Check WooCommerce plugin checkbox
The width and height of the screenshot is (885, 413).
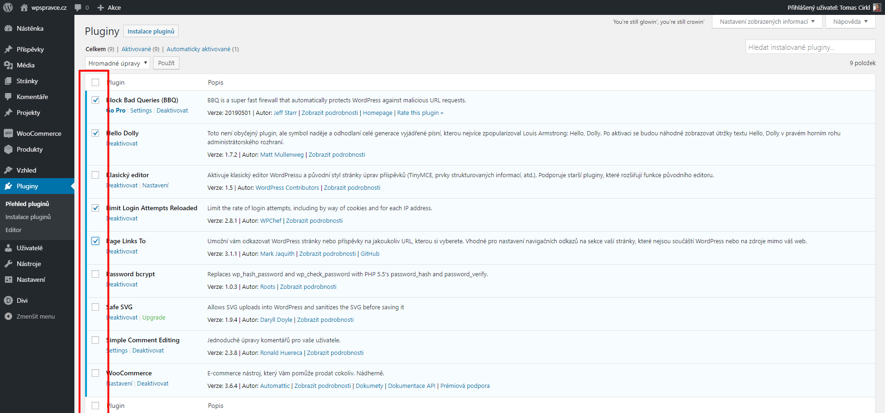(x=95, y=373)
